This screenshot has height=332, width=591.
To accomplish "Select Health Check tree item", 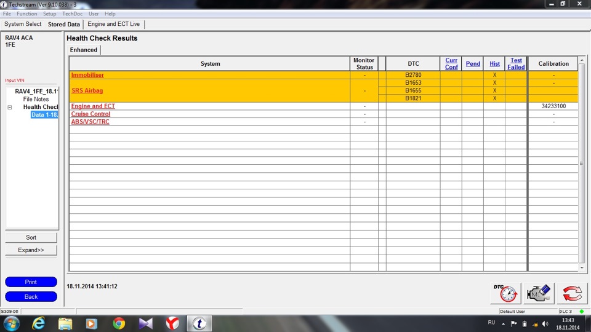I will (41, 107).
